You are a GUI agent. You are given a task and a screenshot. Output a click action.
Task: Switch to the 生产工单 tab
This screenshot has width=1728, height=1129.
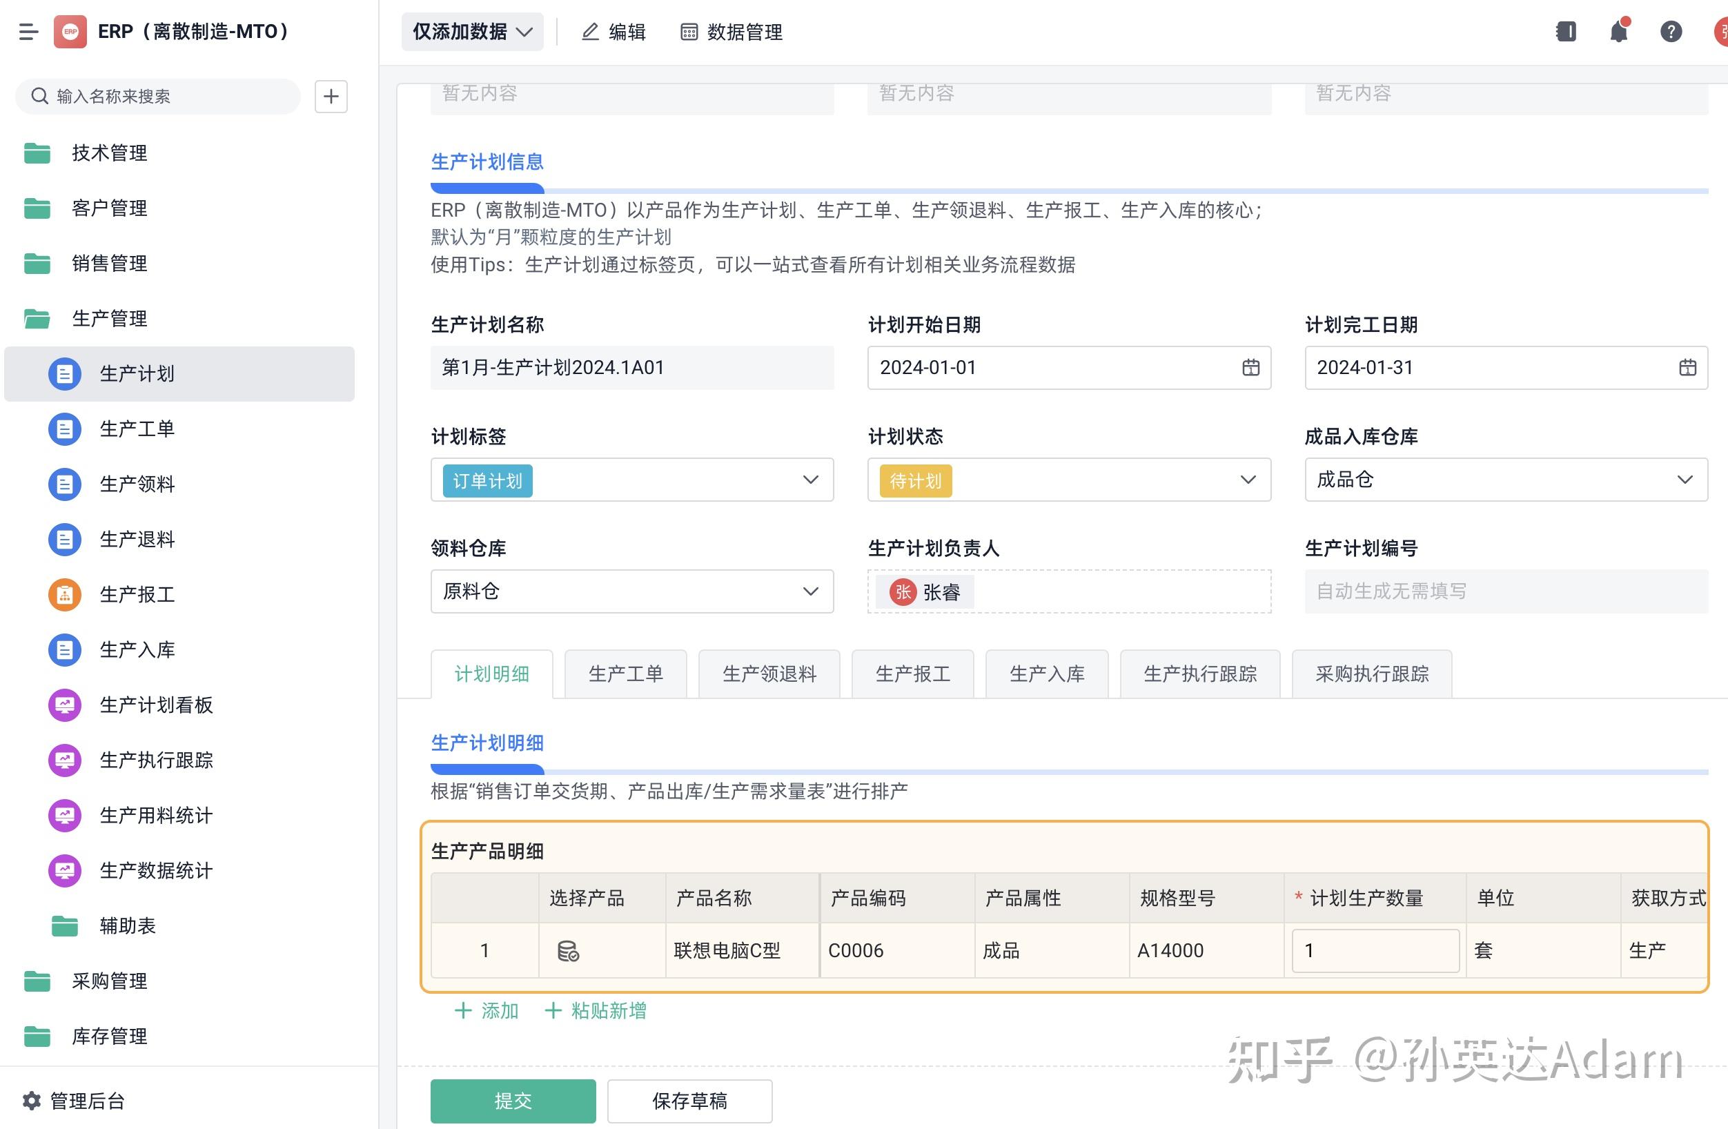pos(625,674)
